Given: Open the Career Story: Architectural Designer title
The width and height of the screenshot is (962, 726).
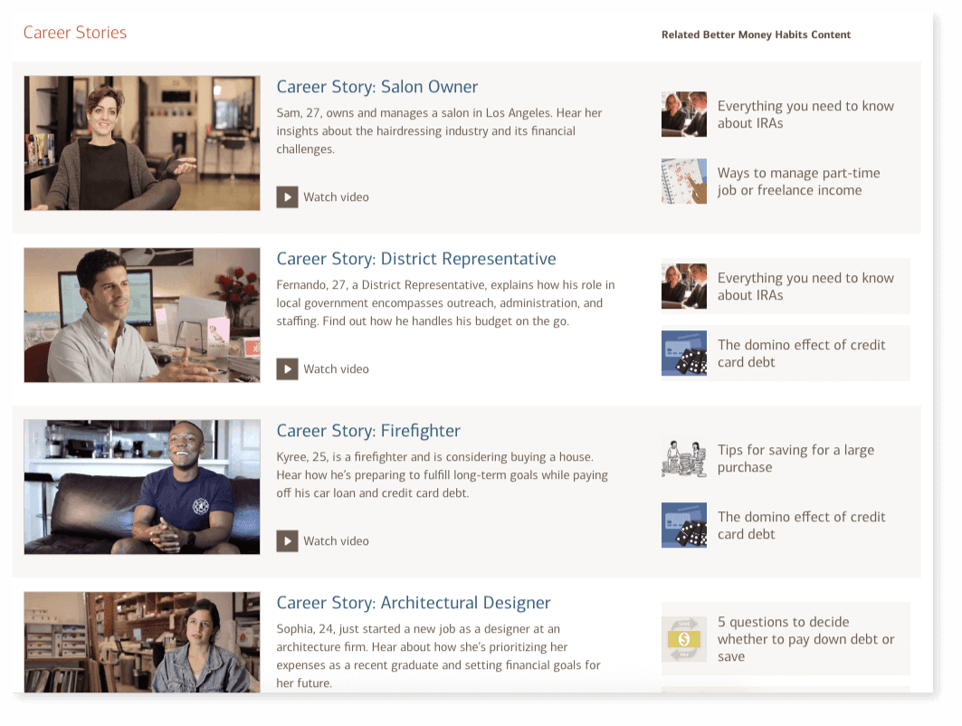Looking at the screenshot, I should pyautogui.click(x=414, y=602).
